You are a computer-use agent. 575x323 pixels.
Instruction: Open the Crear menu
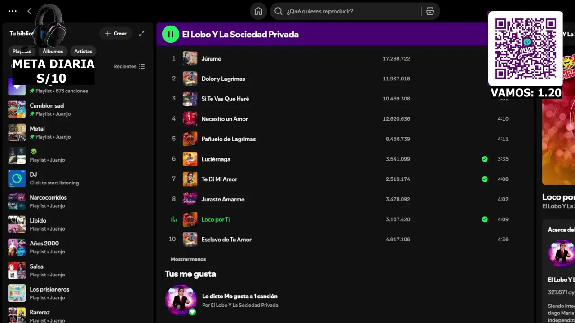(x=116, y=34)
